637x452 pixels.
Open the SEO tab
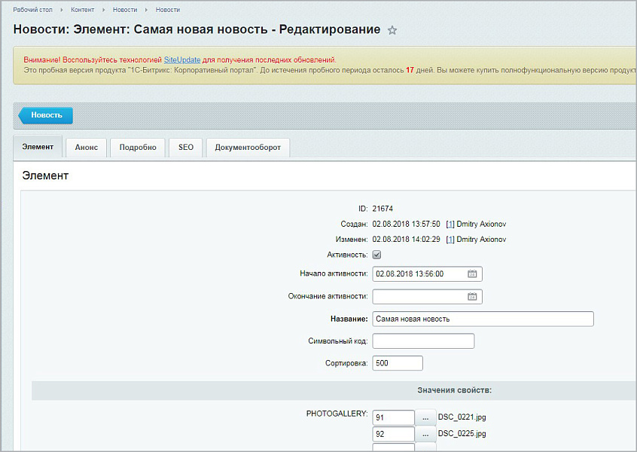(185, 147)
